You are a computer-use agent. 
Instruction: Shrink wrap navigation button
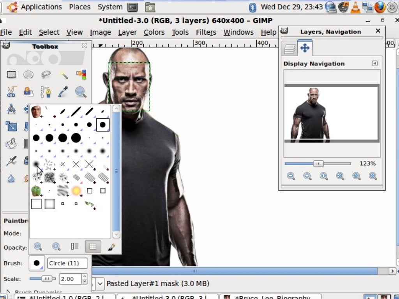click(x=373, y=176)
